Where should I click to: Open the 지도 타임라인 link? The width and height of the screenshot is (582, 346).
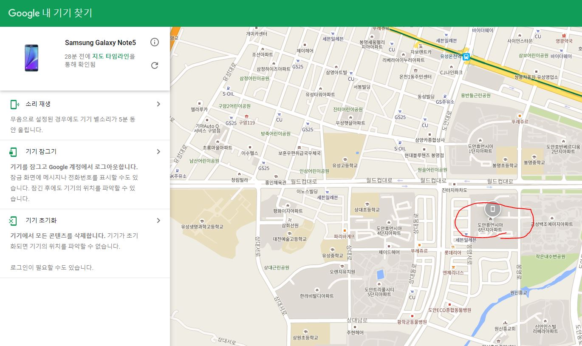(x=110, y=56)
